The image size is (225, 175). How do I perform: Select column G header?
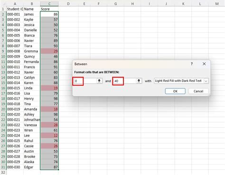[x=115, y=4]
